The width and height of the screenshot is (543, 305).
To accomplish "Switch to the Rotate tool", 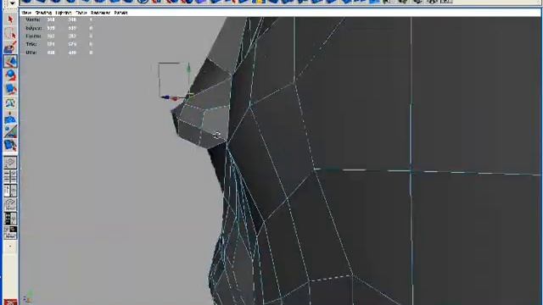I will click(10, 75).
